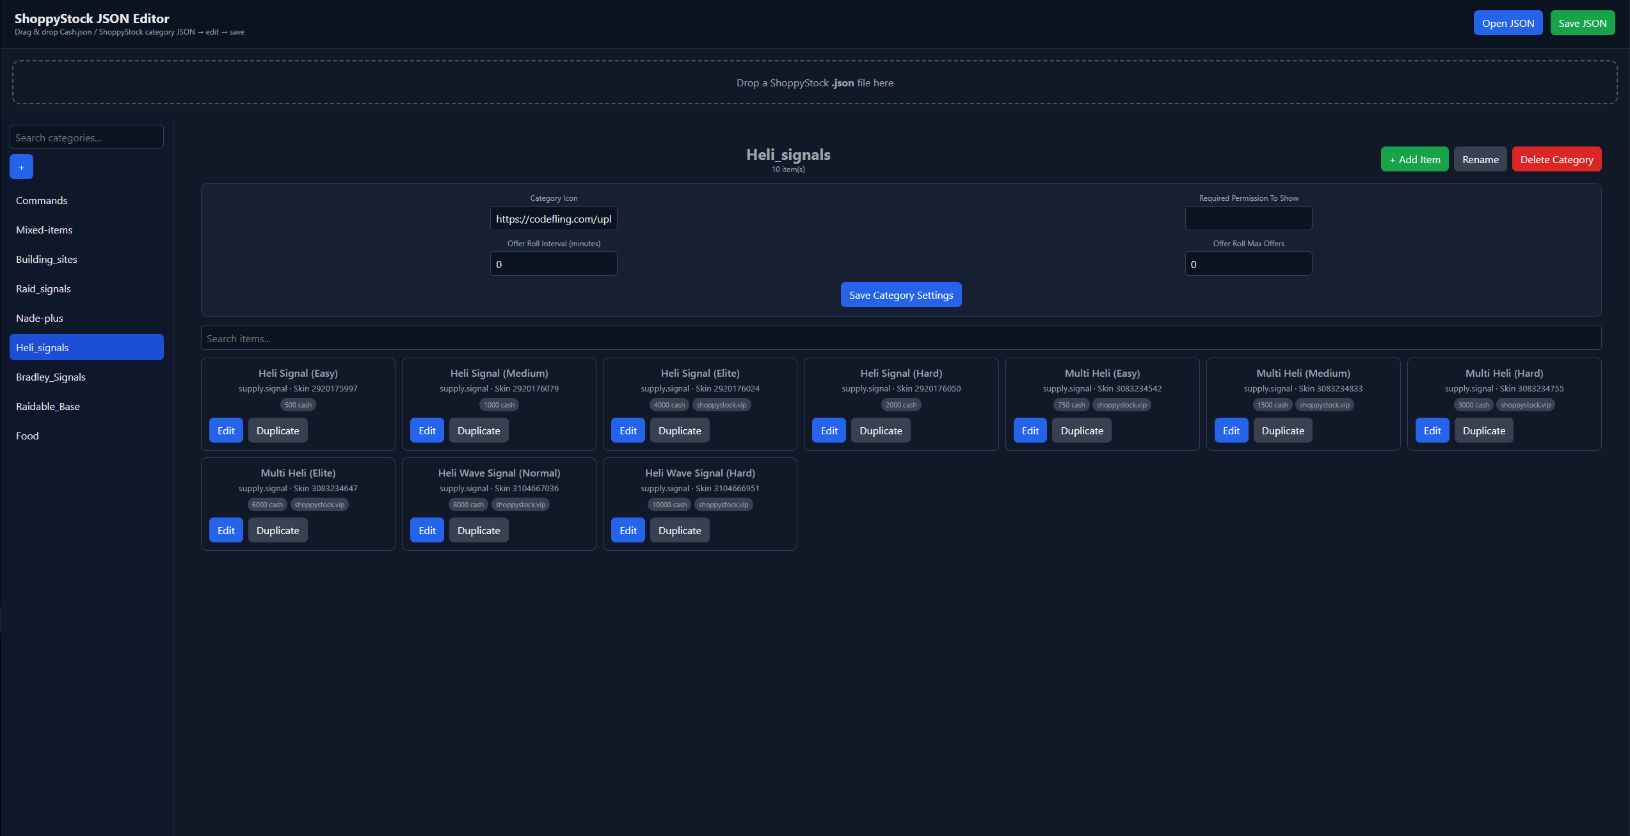Click Required Permission To Show field
The height and width of the screenshot is (836, 1630).
1249,218
